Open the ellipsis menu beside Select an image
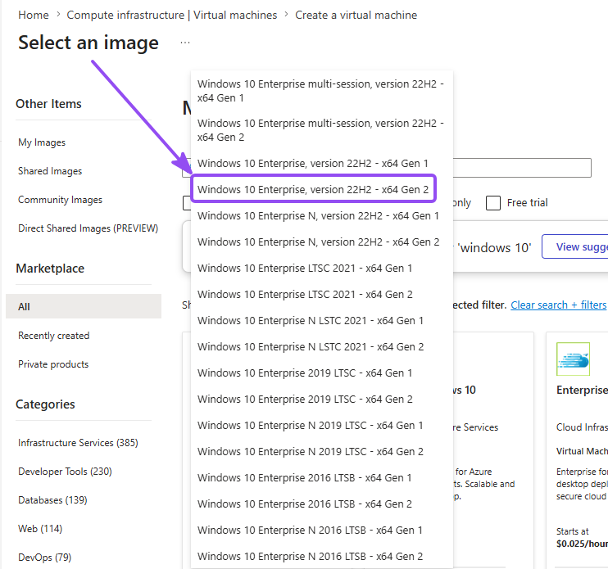Screen dimensions: 608x569 point(185,43)
